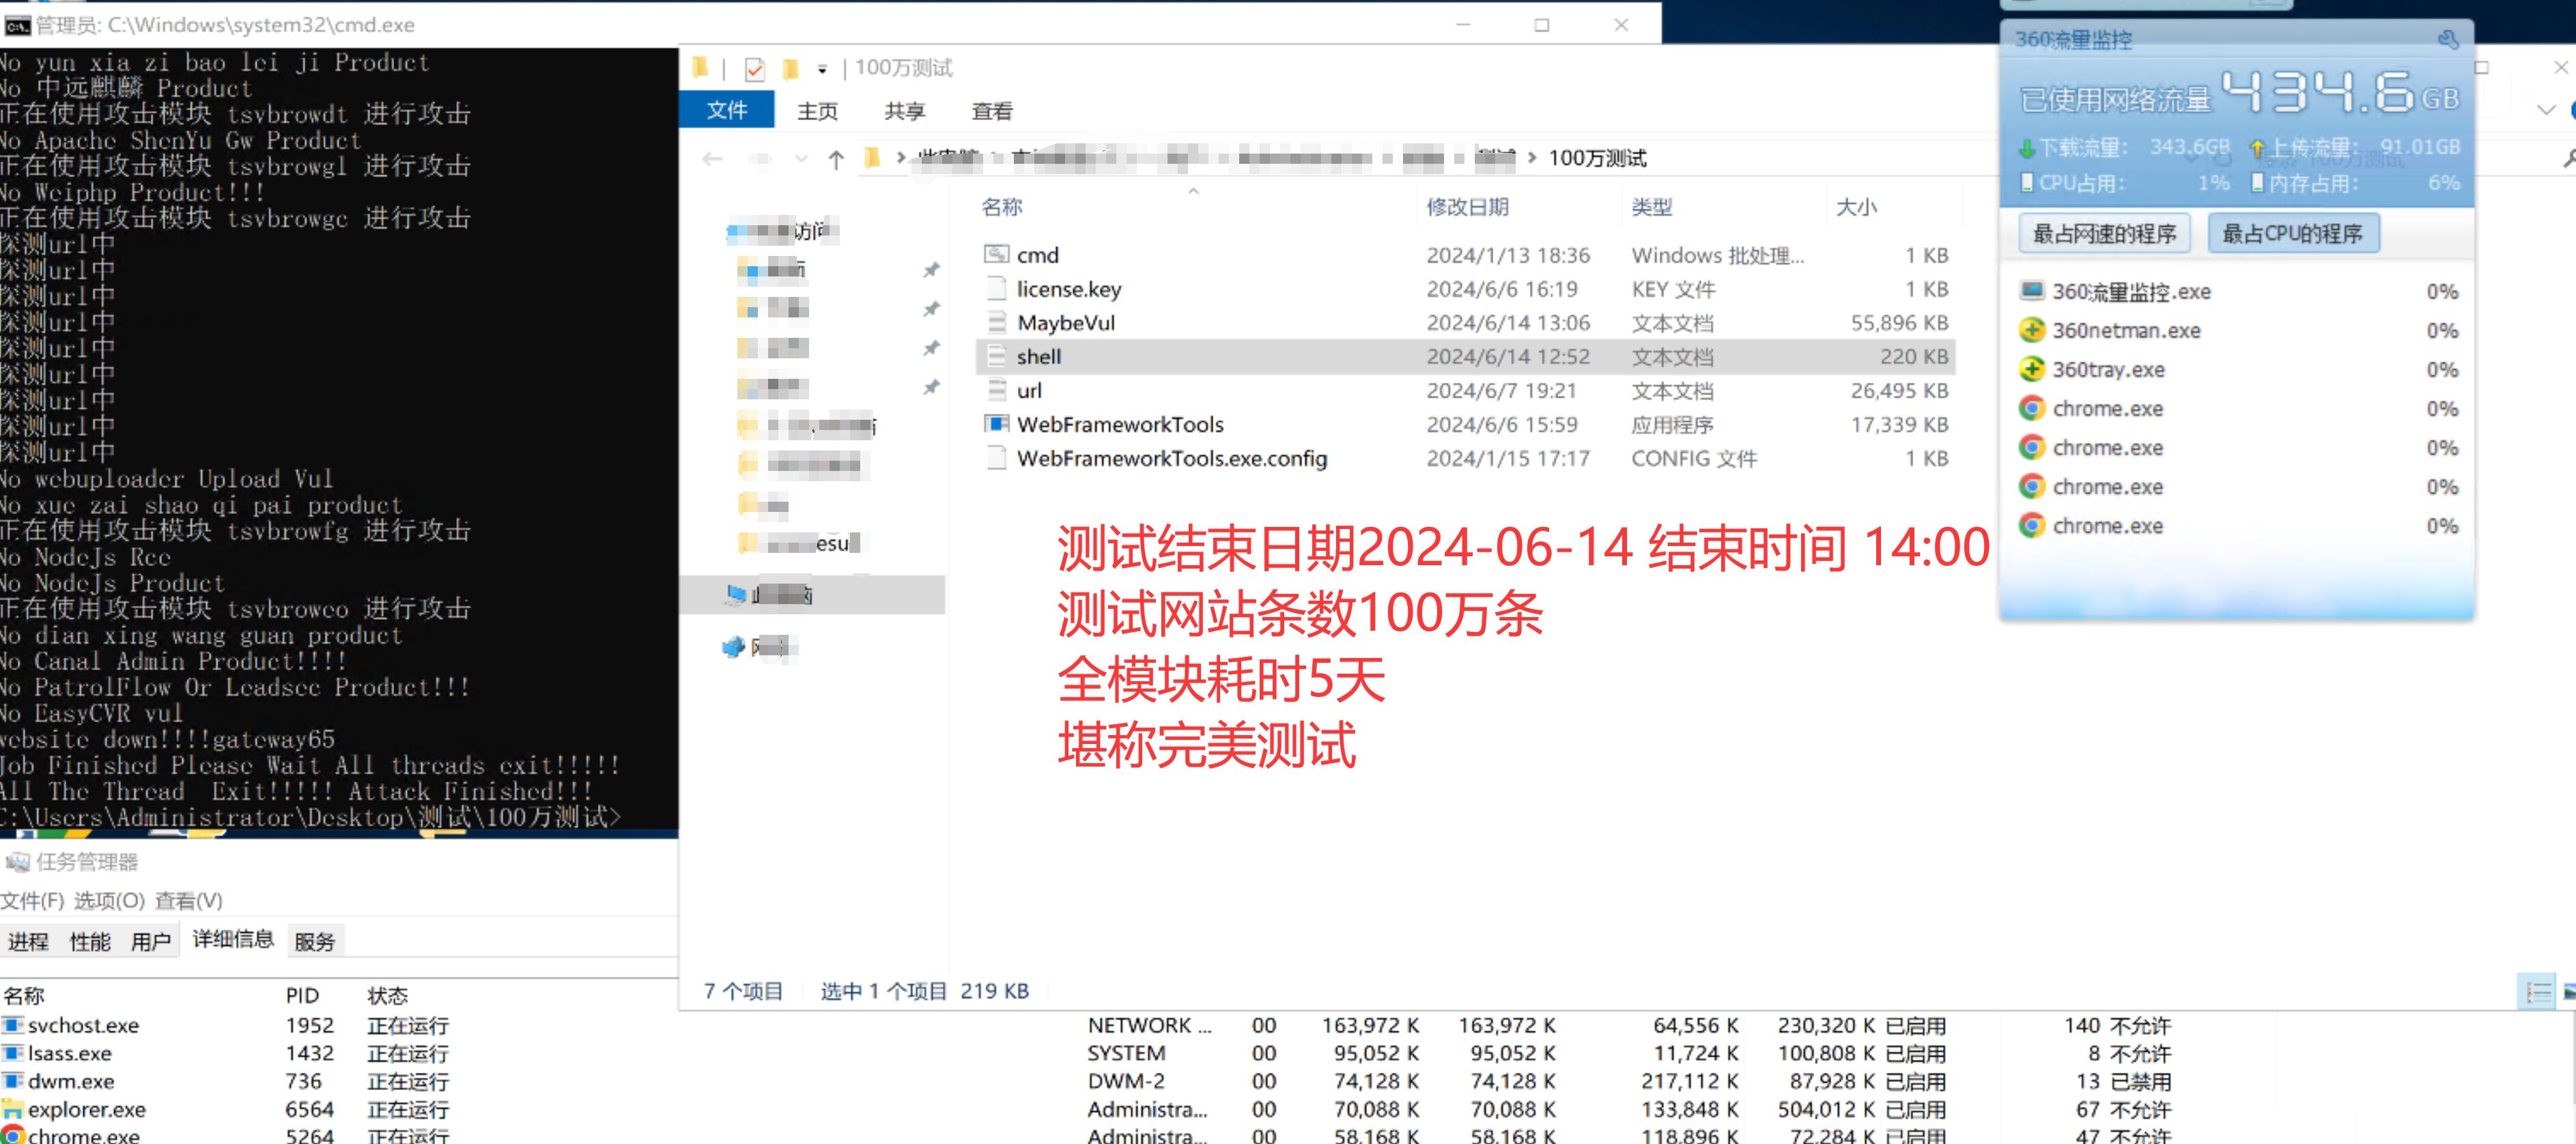This screenshot has height=1144, width=2576.
Task: Click the new folder icon in explorer title bar
Action: click(x=790, y=68)
